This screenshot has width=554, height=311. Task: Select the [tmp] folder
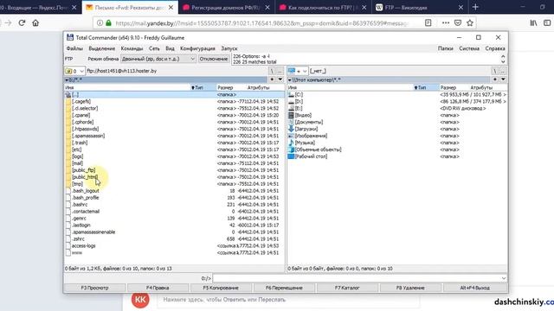coord(175,184)
